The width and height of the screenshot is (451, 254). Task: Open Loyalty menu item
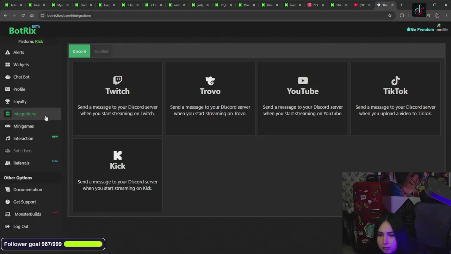point(20,102)
